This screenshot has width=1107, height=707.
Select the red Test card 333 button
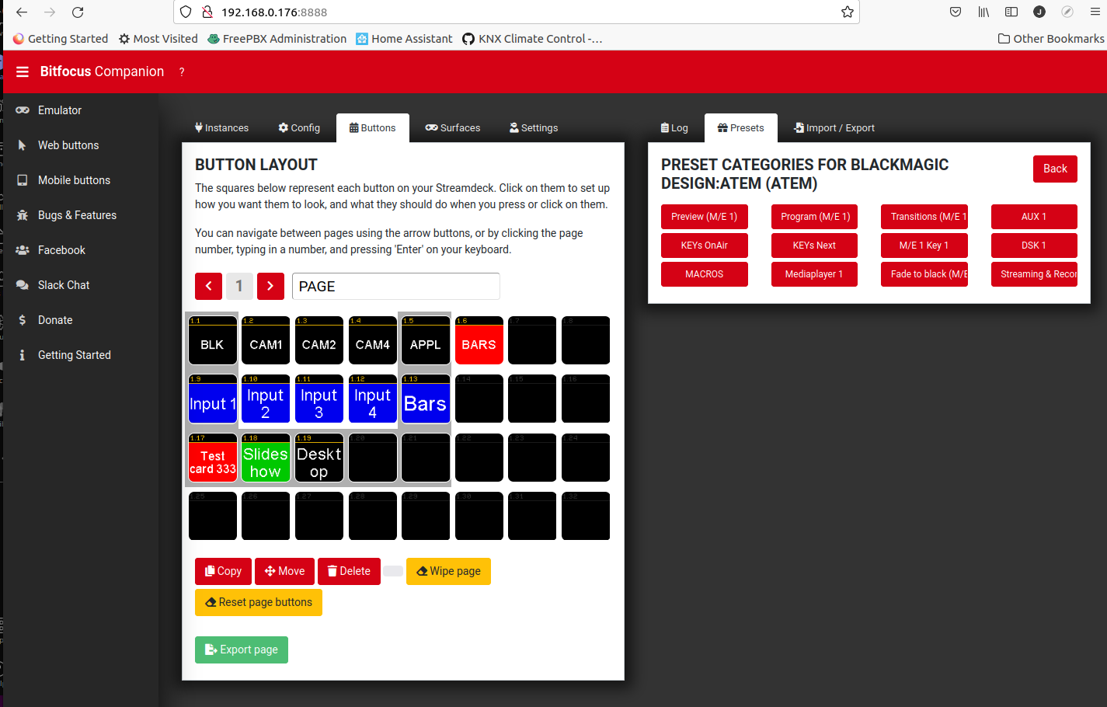pos(213,458)
